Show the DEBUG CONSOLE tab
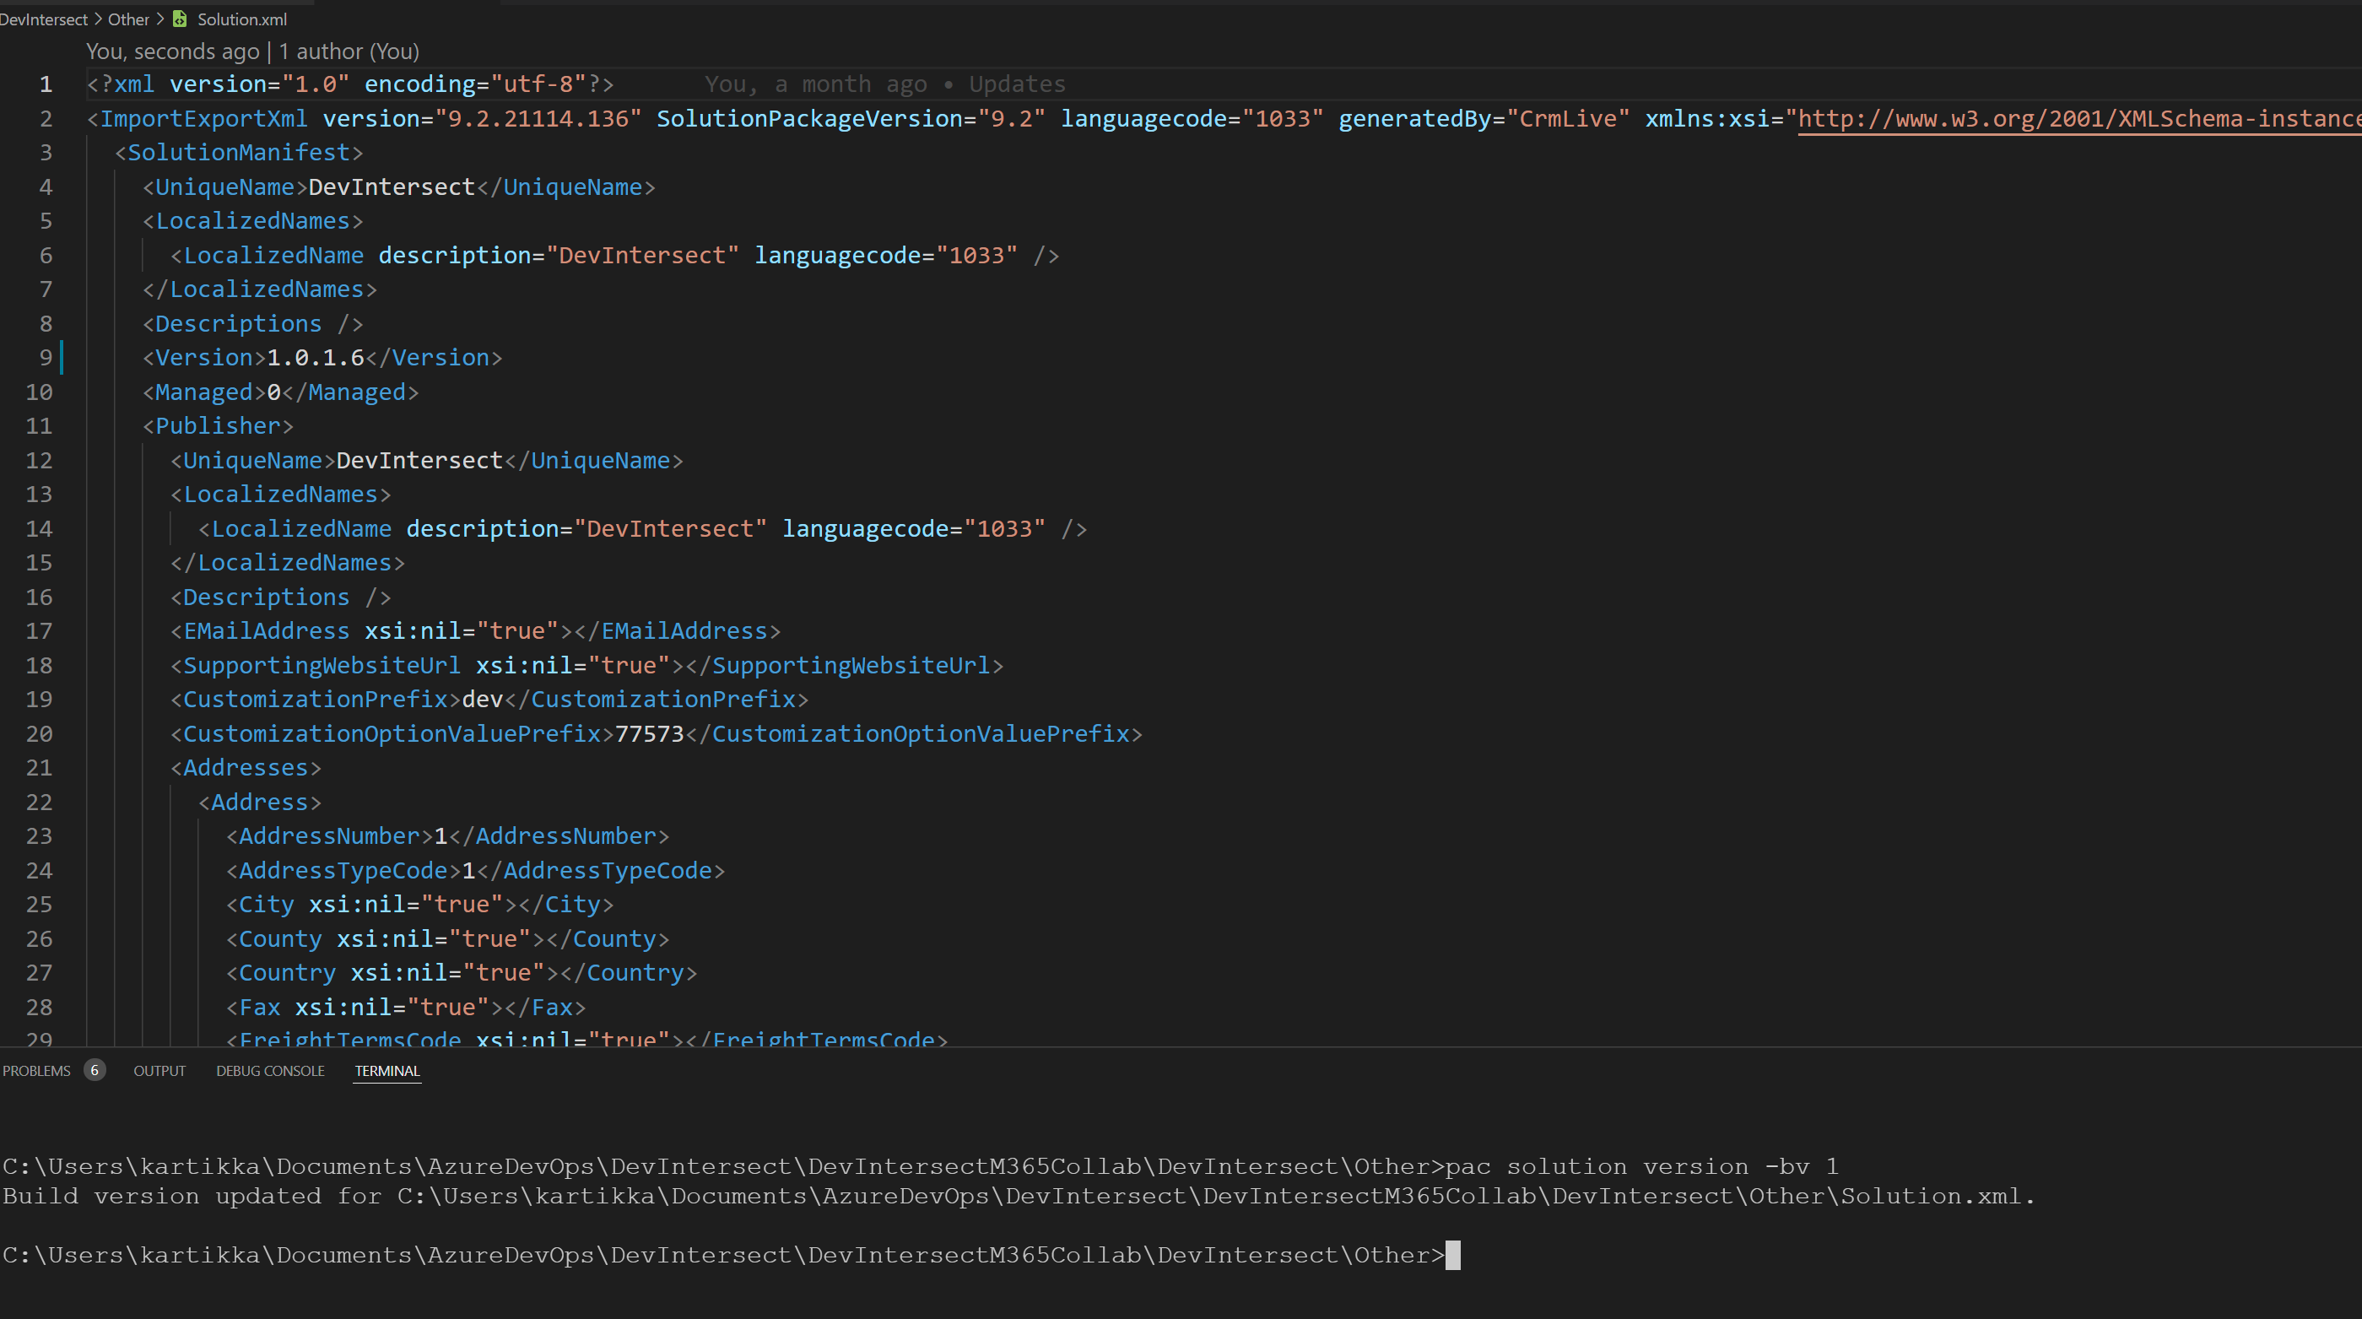The height and width of the screenshot is (1319, 2362). (x=269, y=1070)
